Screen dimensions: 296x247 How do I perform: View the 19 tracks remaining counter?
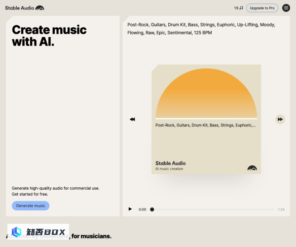(238, 8)
